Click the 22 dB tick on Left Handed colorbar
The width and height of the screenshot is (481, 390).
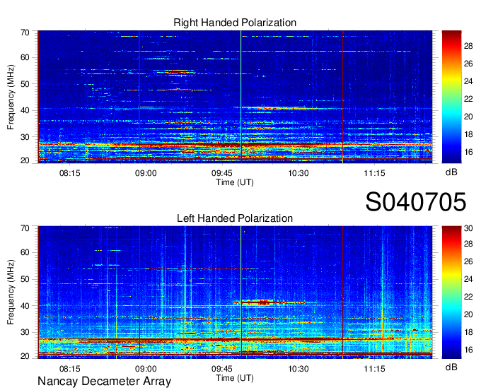[468, 297]
